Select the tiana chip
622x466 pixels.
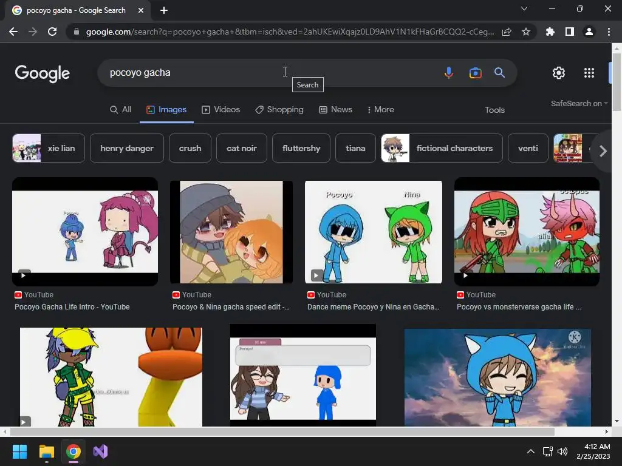[x=355, y=148]
